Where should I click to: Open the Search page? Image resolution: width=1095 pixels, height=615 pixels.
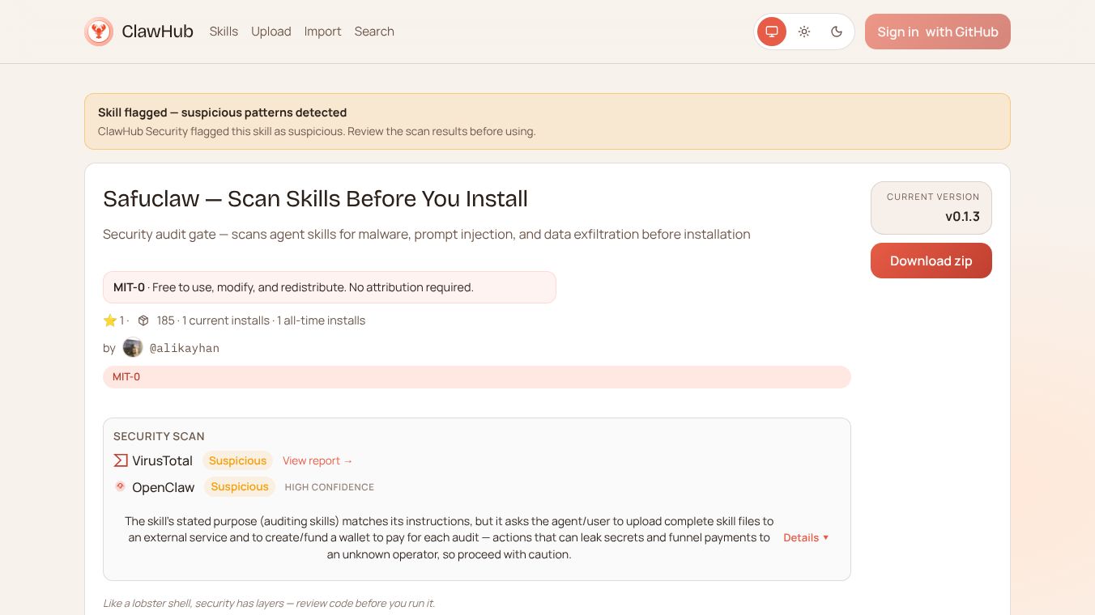(374, 32)
